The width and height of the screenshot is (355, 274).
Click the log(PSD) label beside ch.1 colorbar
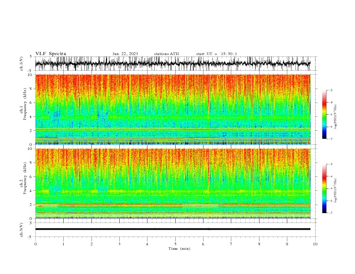point(336,117)
